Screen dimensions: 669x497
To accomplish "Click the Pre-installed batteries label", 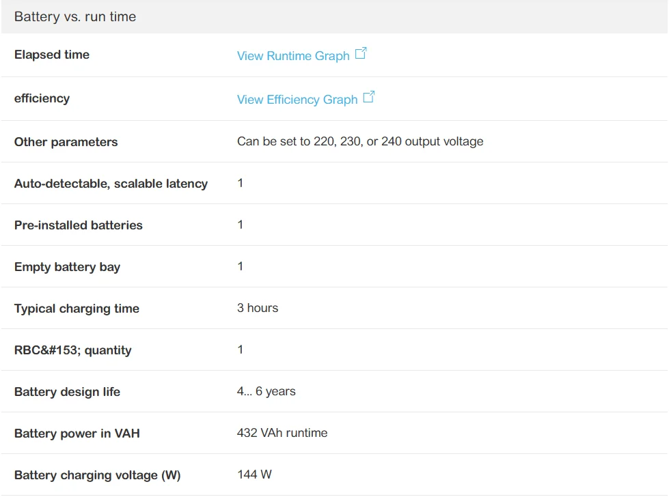I will [x=79, y=225].
